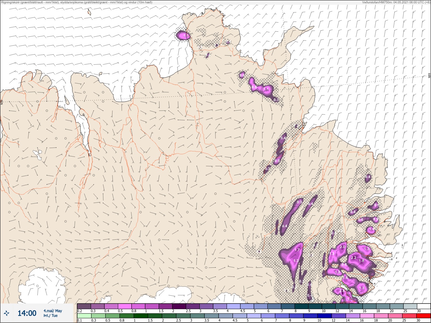
Task: Click the 2.0 snowfall value on the map
Action: pyautogui.click(x=342, y=247)
